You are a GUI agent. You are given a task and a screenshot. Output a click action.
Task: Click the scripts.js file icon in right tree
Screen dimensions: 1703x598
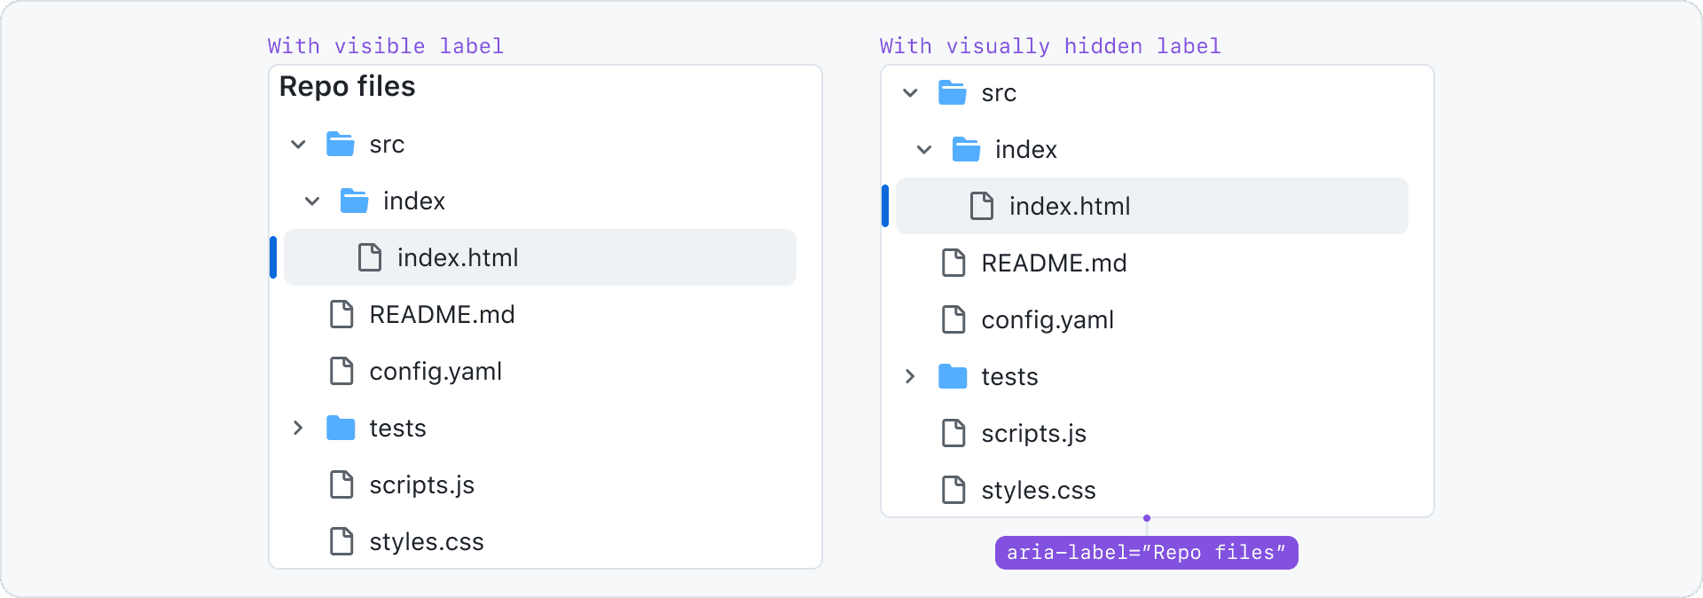click(x=954, y=433)
